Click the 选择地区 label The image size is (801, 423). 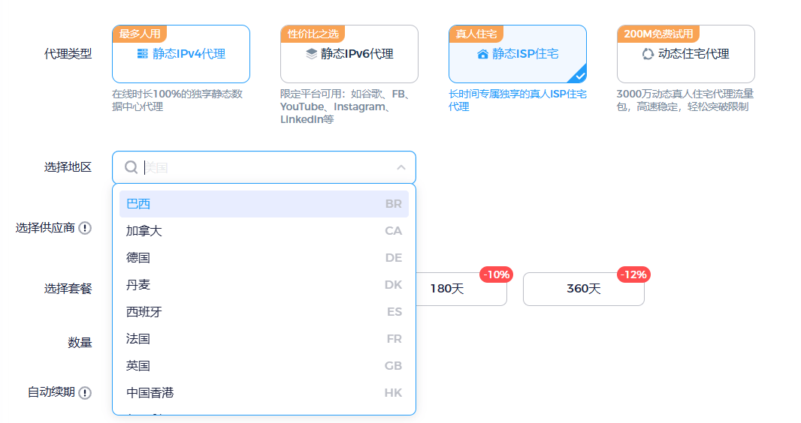68,167
